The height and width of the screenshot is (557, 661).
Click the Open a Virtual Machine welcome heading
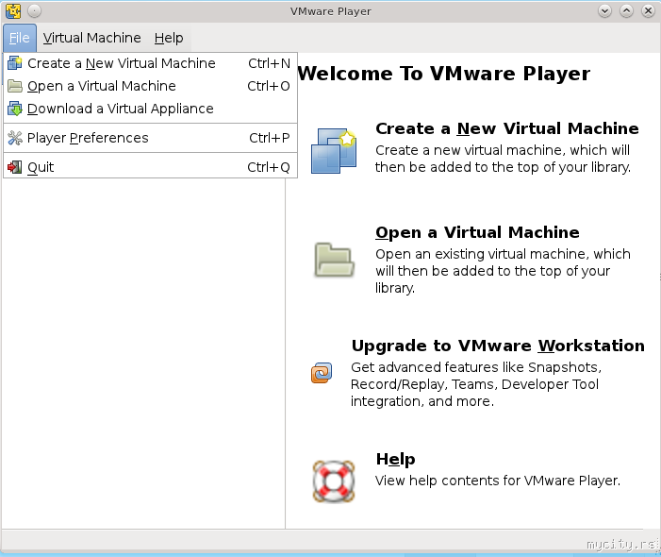coord(477,232)
